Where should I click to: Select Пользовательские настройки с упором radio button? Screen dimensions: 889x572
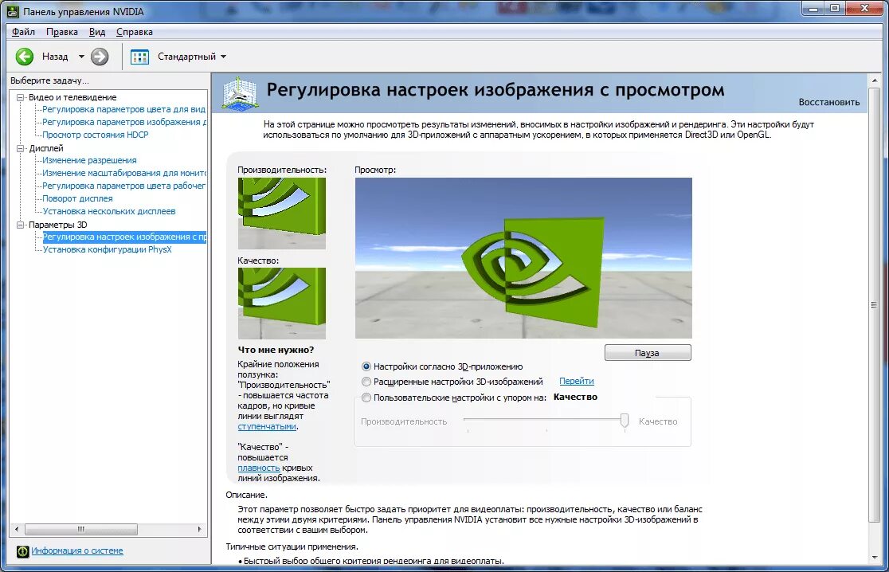point(366,398)
